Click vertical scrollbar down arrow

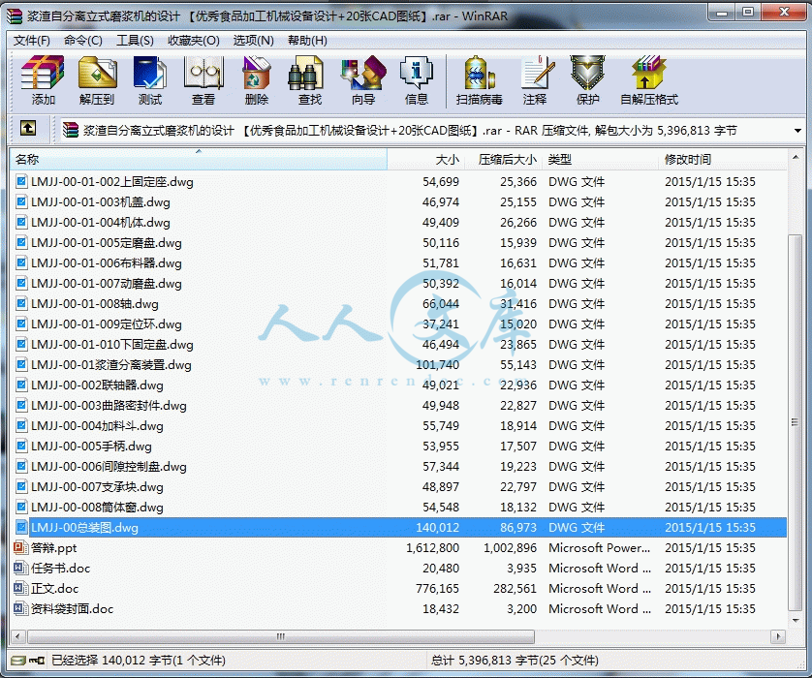(795, 620)
